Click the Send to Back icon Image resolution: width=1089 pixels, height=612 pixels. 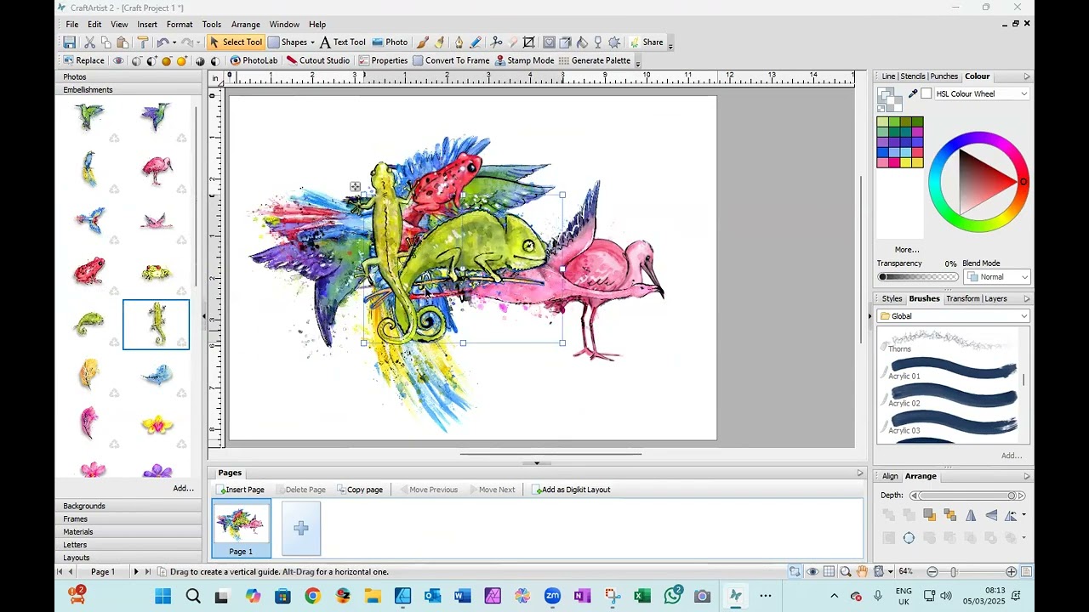(949, 515)
